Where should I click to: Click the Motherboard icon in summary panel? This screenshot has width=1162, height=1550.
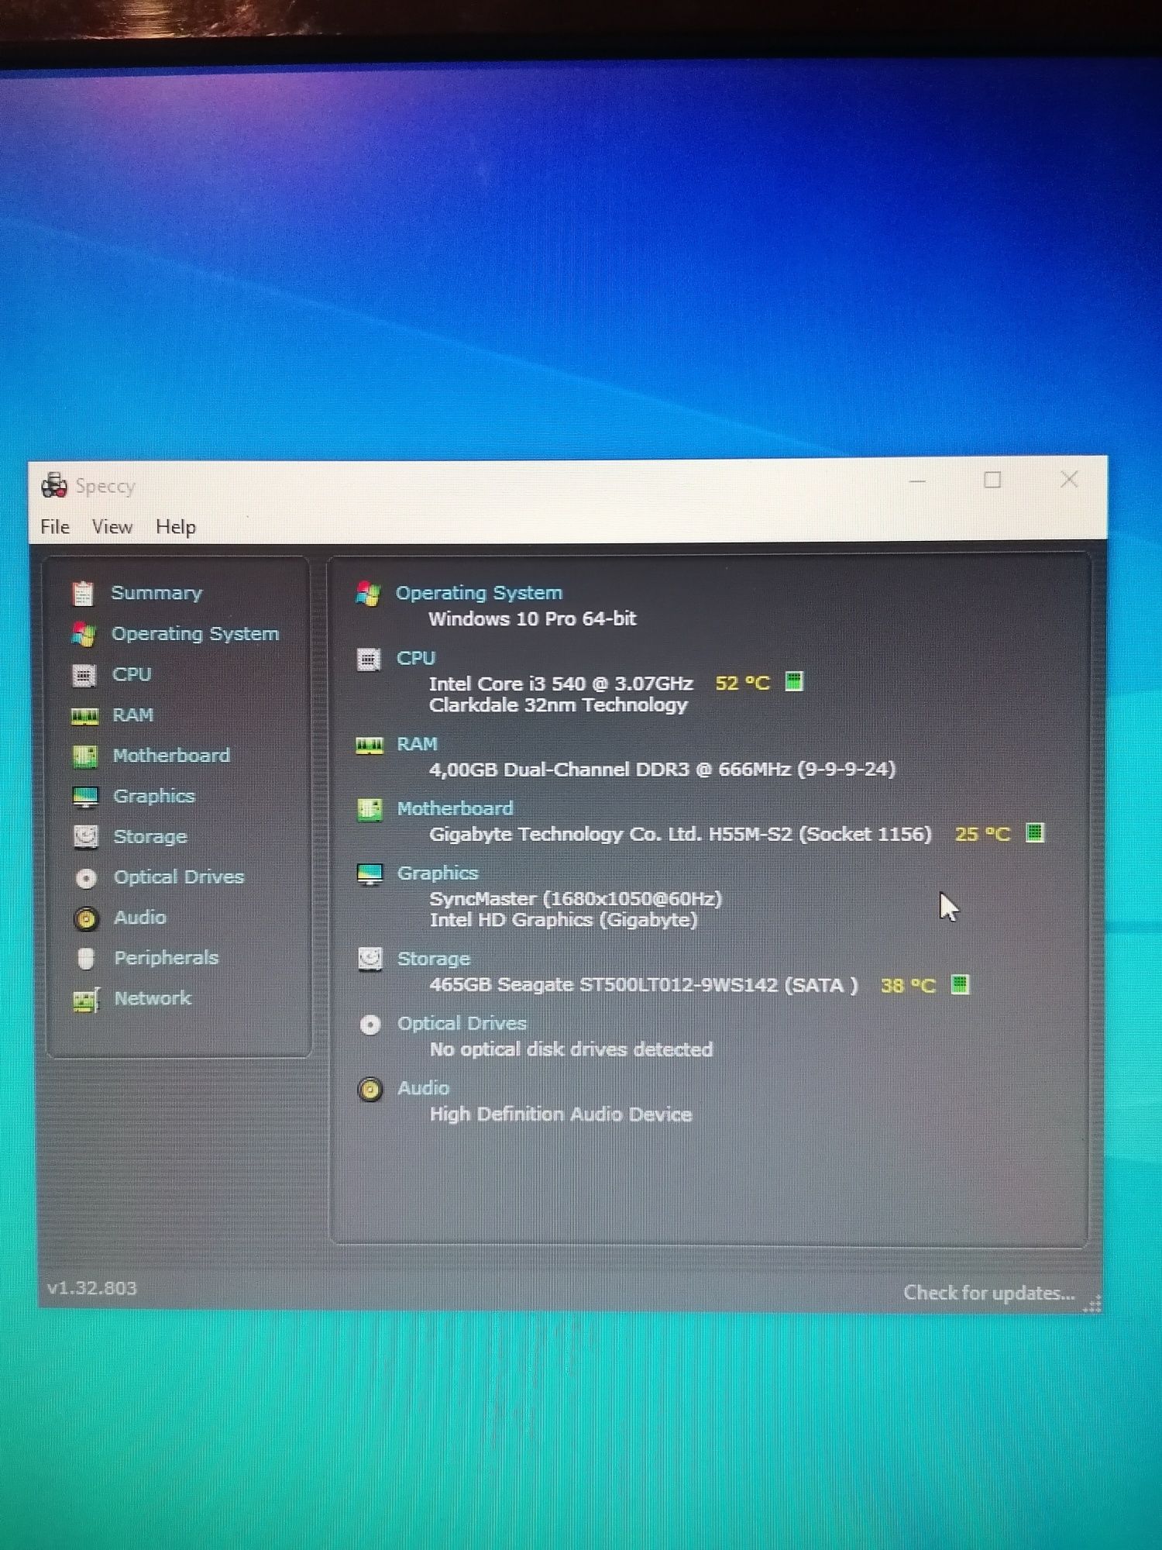[370, 810]
